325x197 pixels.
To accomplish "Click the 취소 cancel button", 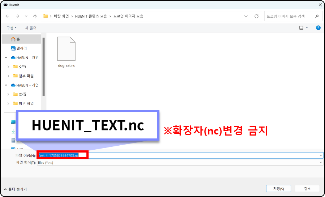I will coord(307,189).
